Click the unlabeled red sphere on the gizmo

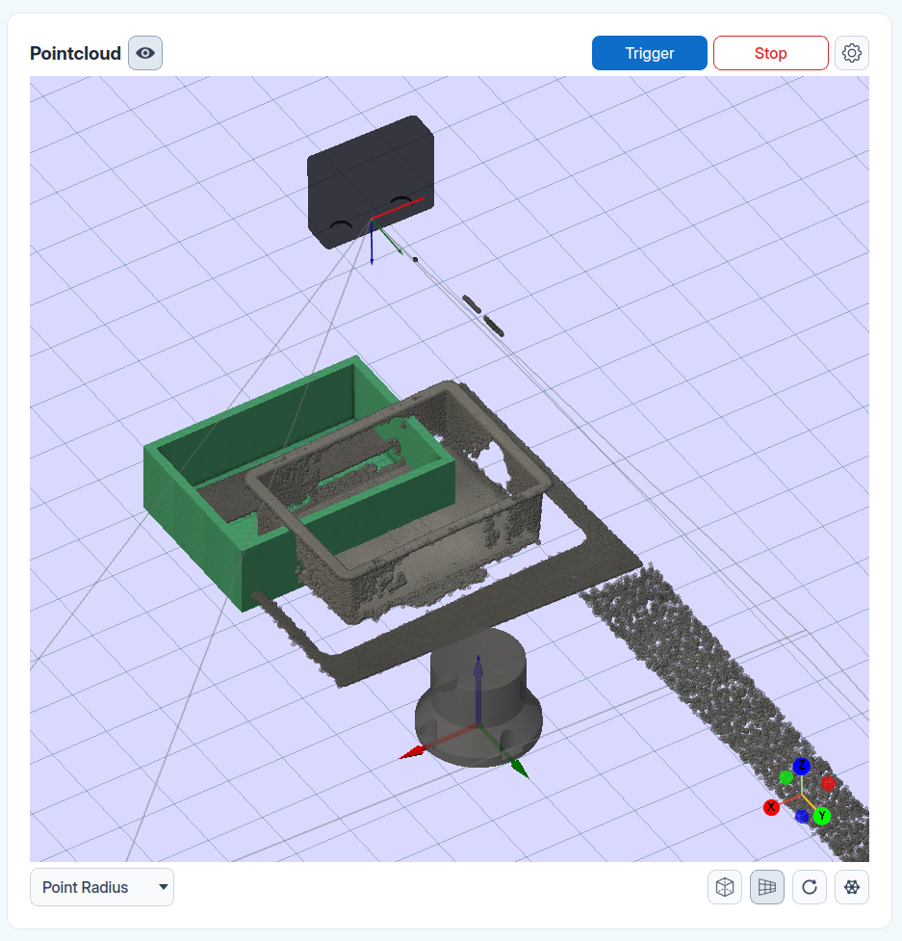point(828,783)
